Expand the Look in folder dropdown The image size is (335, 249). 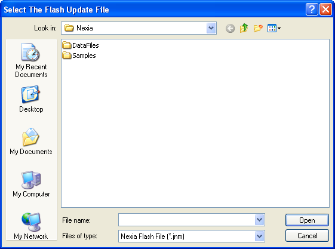coord(211,28)
